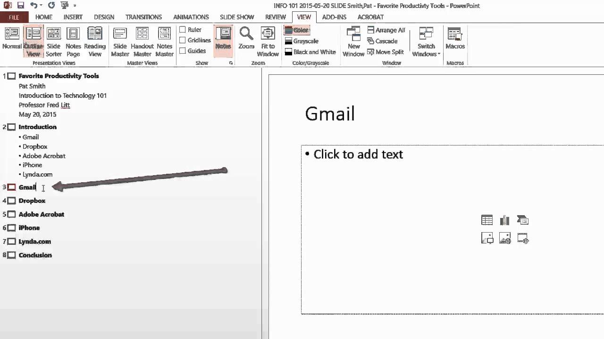Viewport: 604px width, 339px height.
Task: Click 'Click to add text' placeholder
Action: (x=358, y=154)
